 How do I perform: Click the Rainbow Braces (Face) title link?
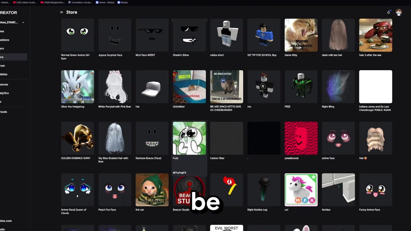click(148, 158)
